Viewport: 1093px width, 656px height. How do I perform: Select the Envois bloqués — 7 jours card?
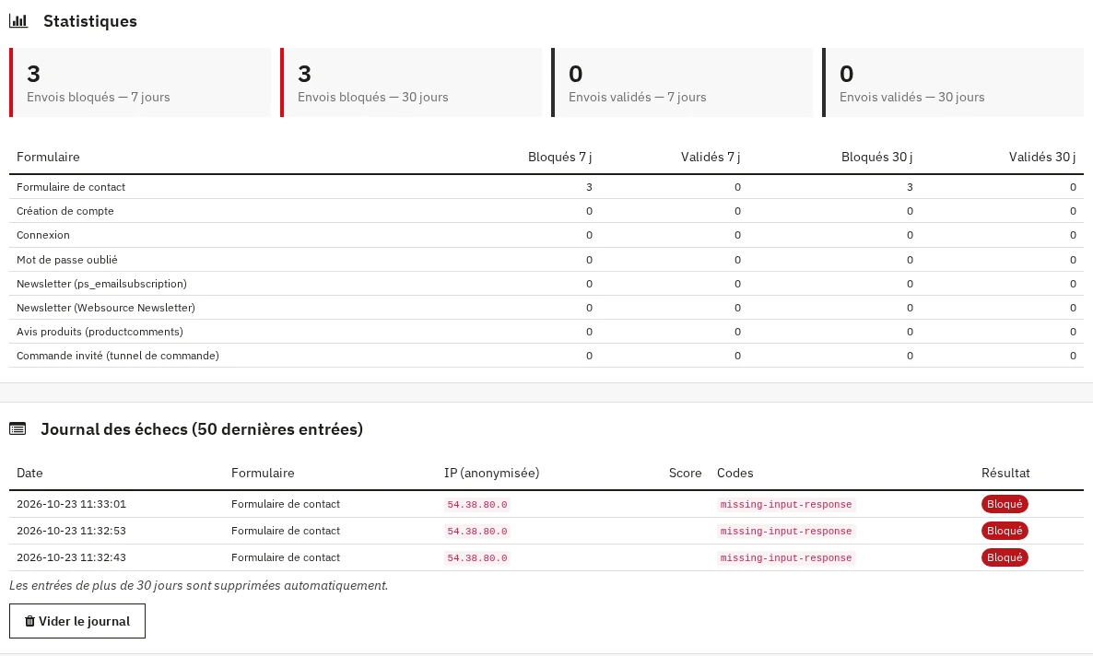point(140,82)
